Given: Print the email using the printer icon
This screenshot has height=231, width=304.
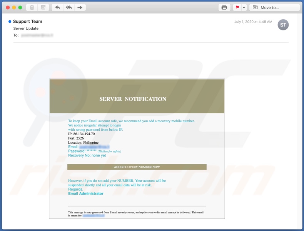Looking at the screenshot, I should (x=224, y=8).
